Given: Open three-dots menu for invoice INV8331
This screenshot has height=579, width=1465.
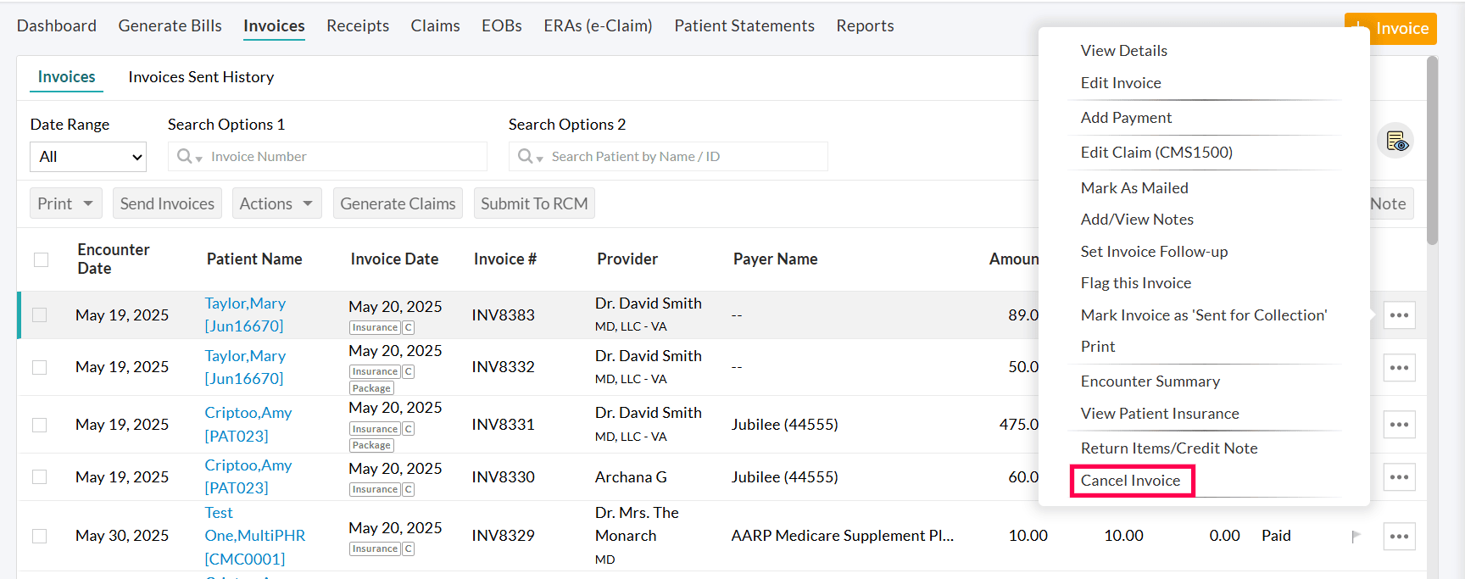Looking at the screenshot, I should pyautogui.click(x=1399, y=425).
